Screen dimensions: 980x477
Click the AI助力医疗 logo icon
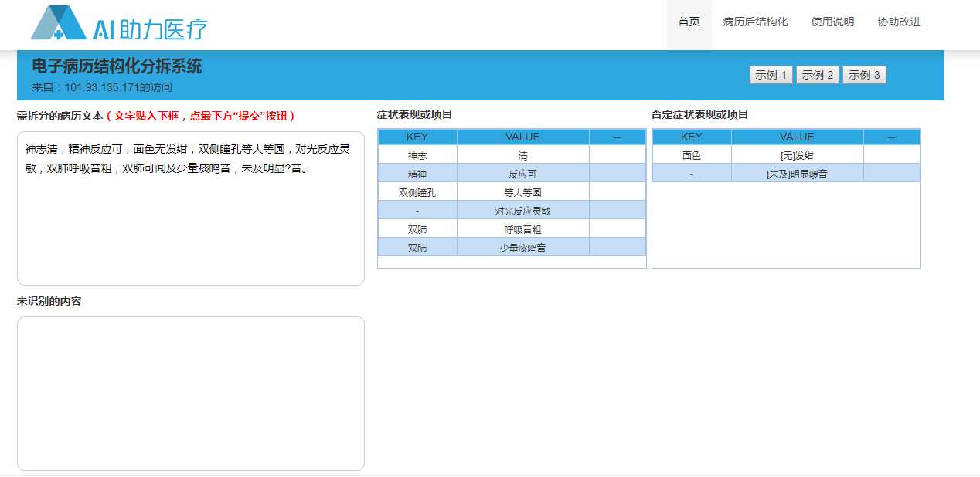[59, 23]
